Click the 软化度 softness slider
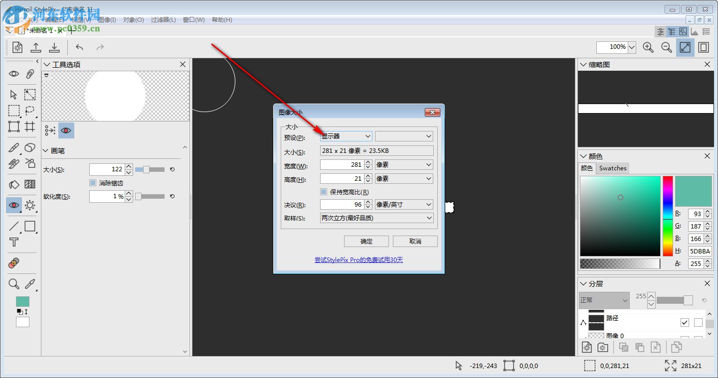Screen dimensions: 718x378 pos(150,197)
